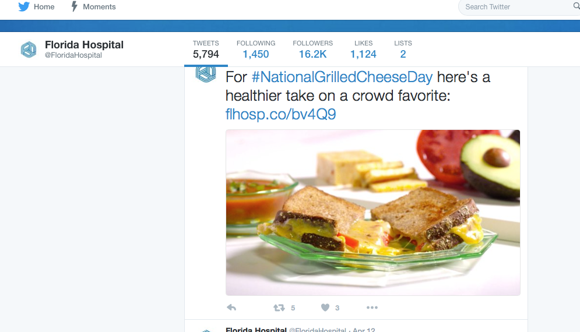
Task: Click the search magnifying glass icon
Action: [577, 6]
